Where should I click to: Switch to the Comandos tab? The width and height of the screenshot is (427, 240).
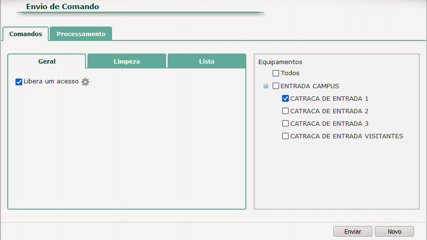26,34
